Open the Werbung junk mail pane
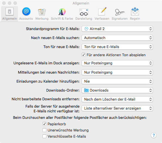 (42, 14)
